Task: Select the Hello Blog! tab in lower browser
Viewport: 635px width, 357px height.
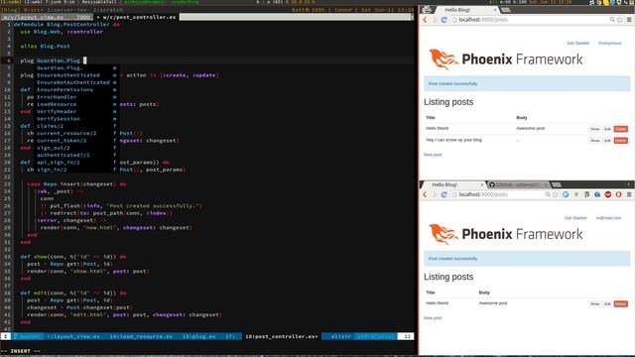Action: (452, 184)
